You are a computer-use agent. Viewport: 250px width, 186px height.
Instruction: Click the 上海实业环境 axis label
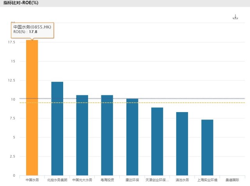click(x=207, y=180)
